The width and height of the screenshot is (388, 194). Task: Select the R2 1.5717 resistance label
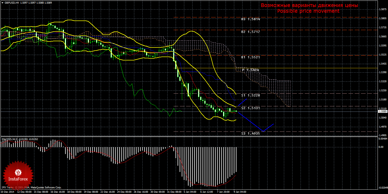(x=251, y=32)
